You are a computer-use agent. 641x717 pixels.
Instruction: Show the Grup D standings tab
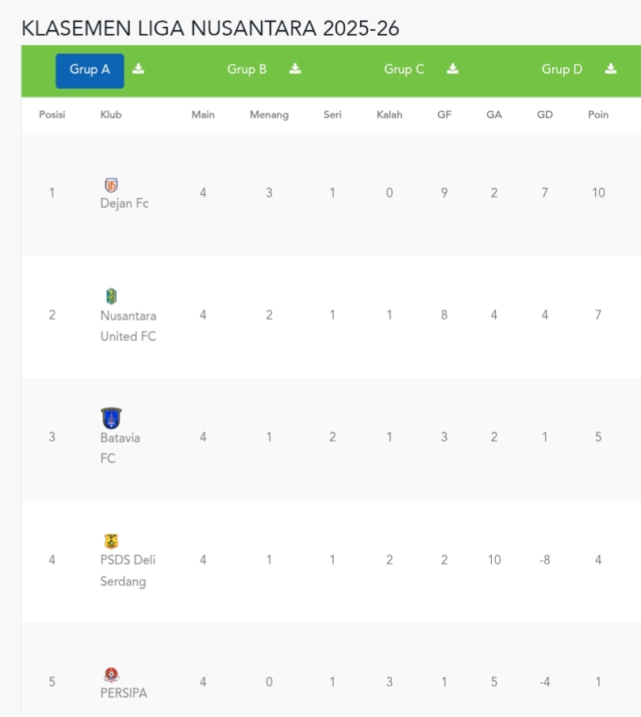562,70
